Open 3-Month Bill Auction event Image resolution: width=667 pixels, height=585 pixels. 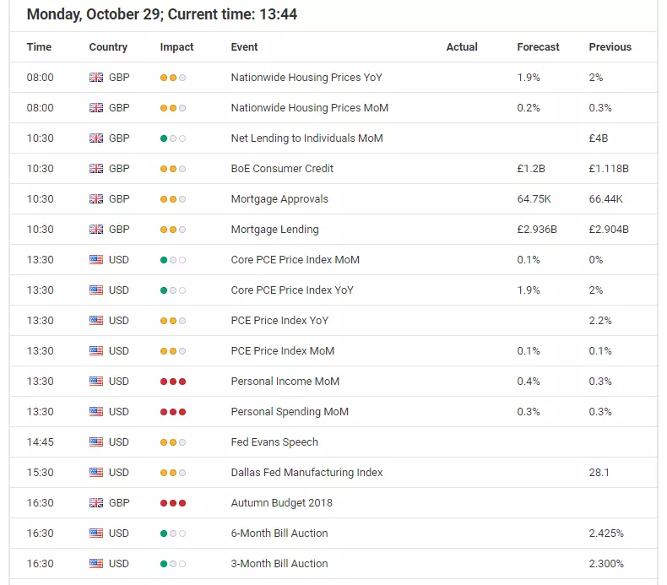click(x=279, y=564)
